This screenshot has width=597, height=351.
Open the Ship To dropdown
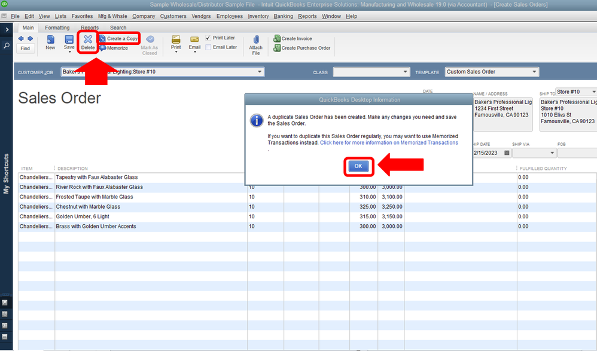[x=593, y=91]
